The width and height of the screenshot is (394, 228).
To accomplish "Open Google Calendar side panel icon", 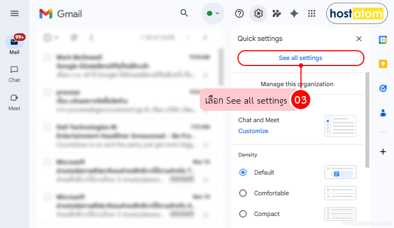I will pyautogui.click(x=383, y=40).
